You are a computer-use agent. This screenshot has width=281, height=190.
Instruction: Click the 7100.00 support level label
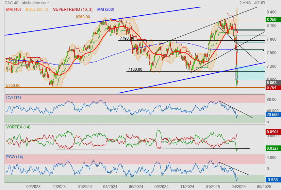tap(135, 69)
